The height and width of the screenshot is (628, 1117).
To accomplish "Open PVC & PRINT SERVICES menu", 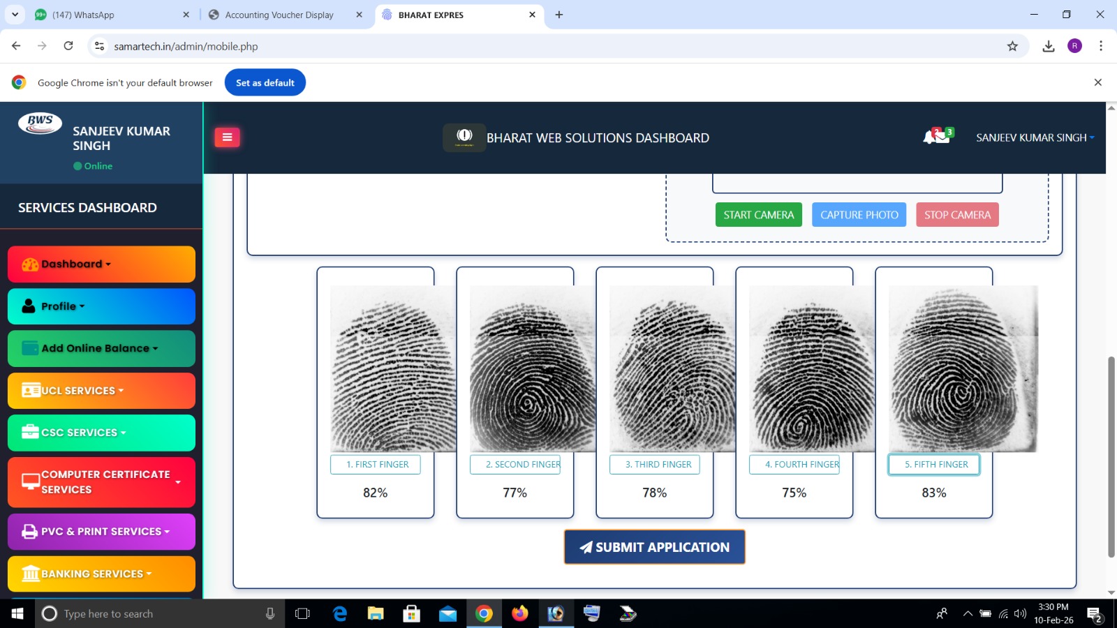I will pos(101,532).
